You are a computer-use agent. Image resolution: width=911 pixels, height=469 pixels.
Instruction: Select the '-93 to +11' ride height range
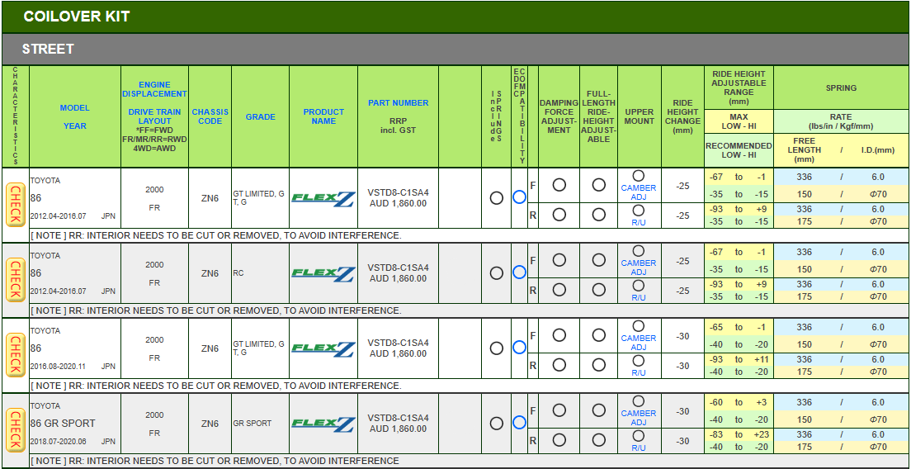(x=739, y=360)
